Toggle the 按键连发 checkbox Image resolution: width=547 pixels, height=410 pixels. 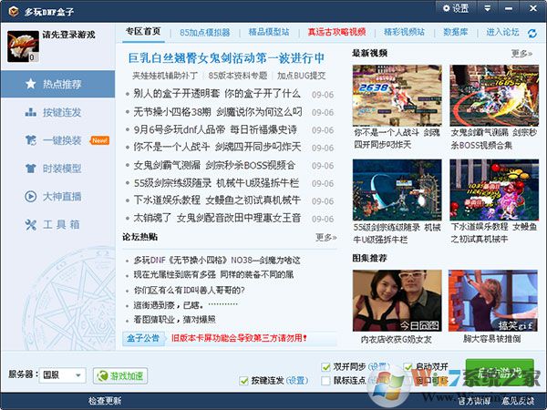pos(243,381)
